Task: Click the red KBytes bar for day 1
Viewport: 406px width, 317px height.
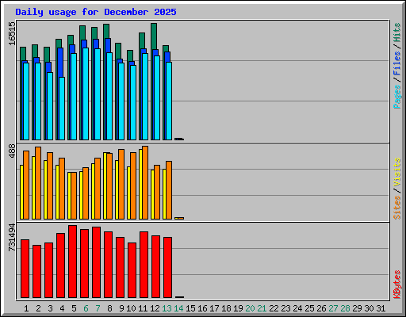Action: [25, 269]
